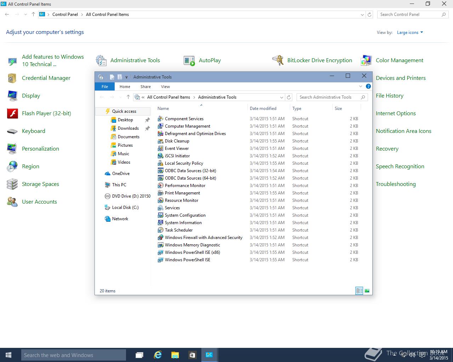Switch to large thumbnails view in status bar
The image size is (453, 362).
(367, 291)
